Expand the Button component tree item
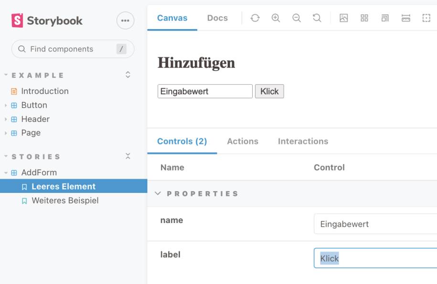 point(6,105)
